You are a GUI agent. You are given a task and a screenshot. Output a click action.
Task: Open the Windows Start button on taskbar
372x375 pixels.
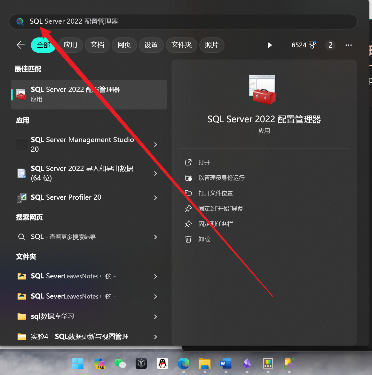[78, 363]
